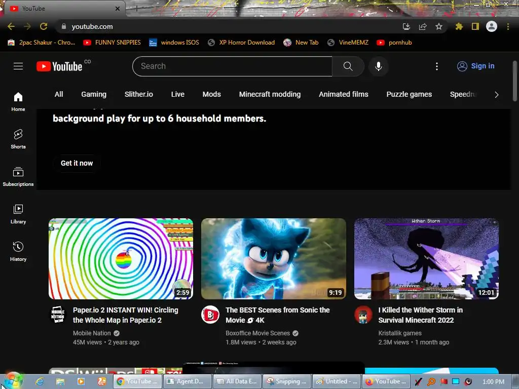This screenshot has height=389, width=519.
Task: Open Chrome profile avatar
Action: point(492,26)
